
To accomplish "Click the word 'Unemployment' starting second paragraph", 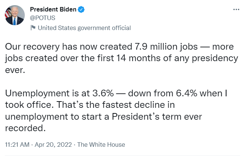I will [x=37, y=93].
